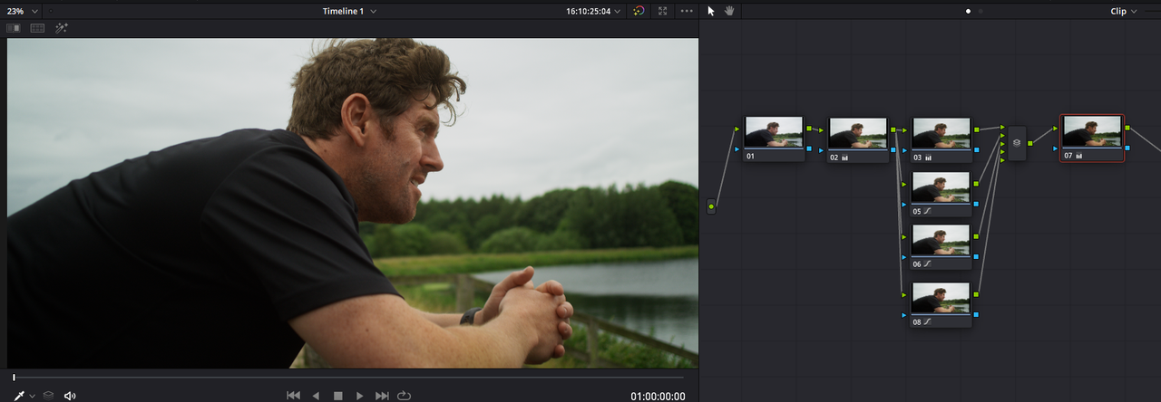This screenshot has width=1161, height=402.
Task: Select the layer mixer node
Action: 1017,143
